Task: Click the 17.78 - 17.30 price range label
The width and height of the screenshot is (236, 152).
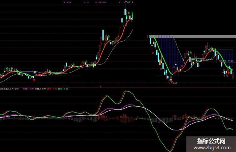Action: click(227, 61)
